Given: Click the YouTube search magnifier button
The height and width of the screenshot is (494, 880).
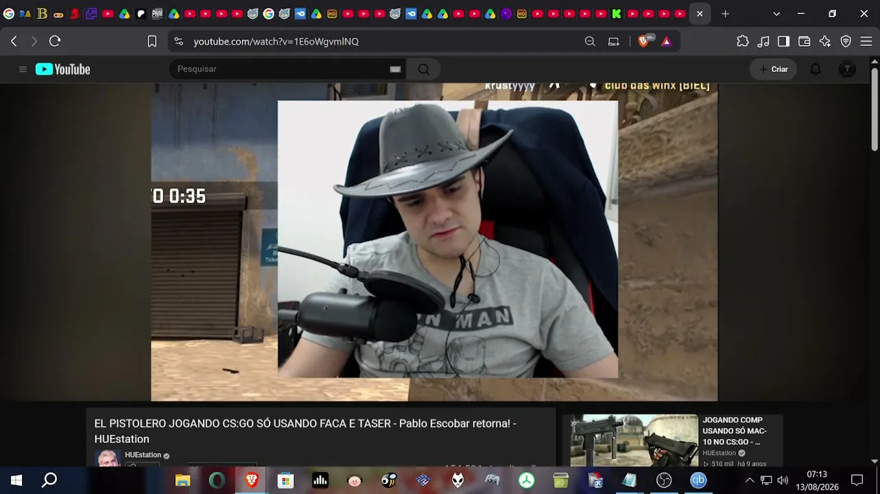Looking at the screenshot, I should (423, 69).
